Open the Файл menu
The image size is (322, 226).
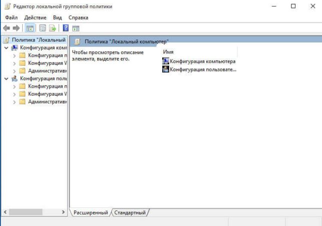[12, 18]
